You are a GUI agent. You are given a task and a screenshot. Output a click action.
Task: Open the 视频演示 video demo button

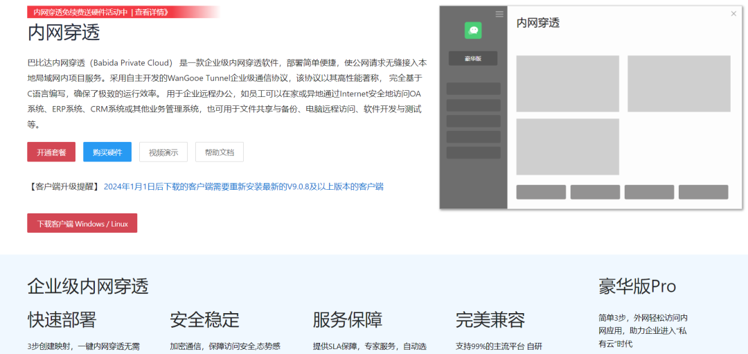point(163,152)
